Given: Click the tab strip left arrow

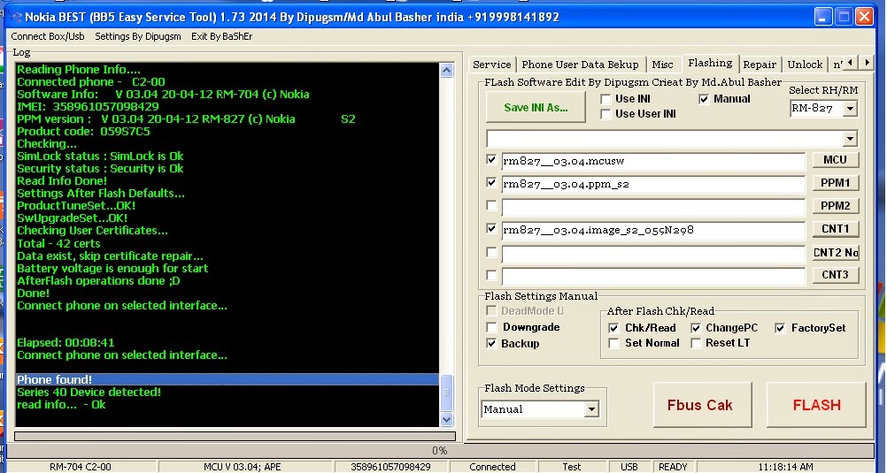Looking at the screenshot, I should 850,63.
